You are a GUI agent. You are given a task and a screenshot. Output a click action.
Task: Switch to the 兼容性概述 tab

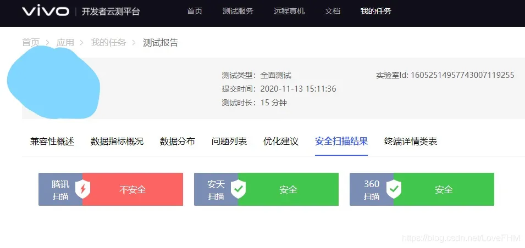pyautogui.click(x=52, y=142)
